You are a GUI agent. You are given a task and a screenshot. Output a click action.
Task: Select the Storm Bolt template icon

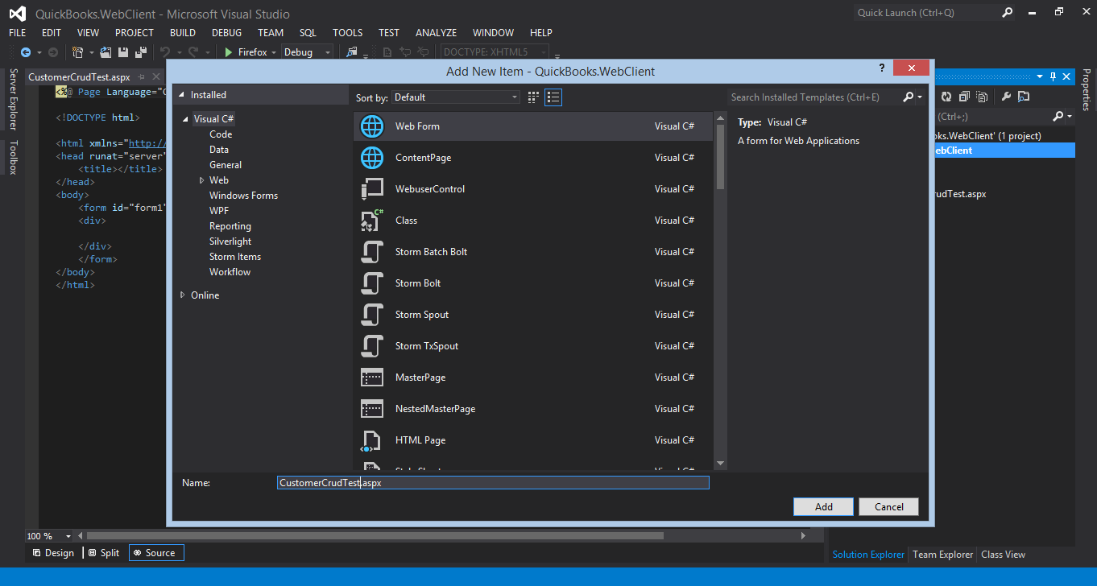point(372,283)
